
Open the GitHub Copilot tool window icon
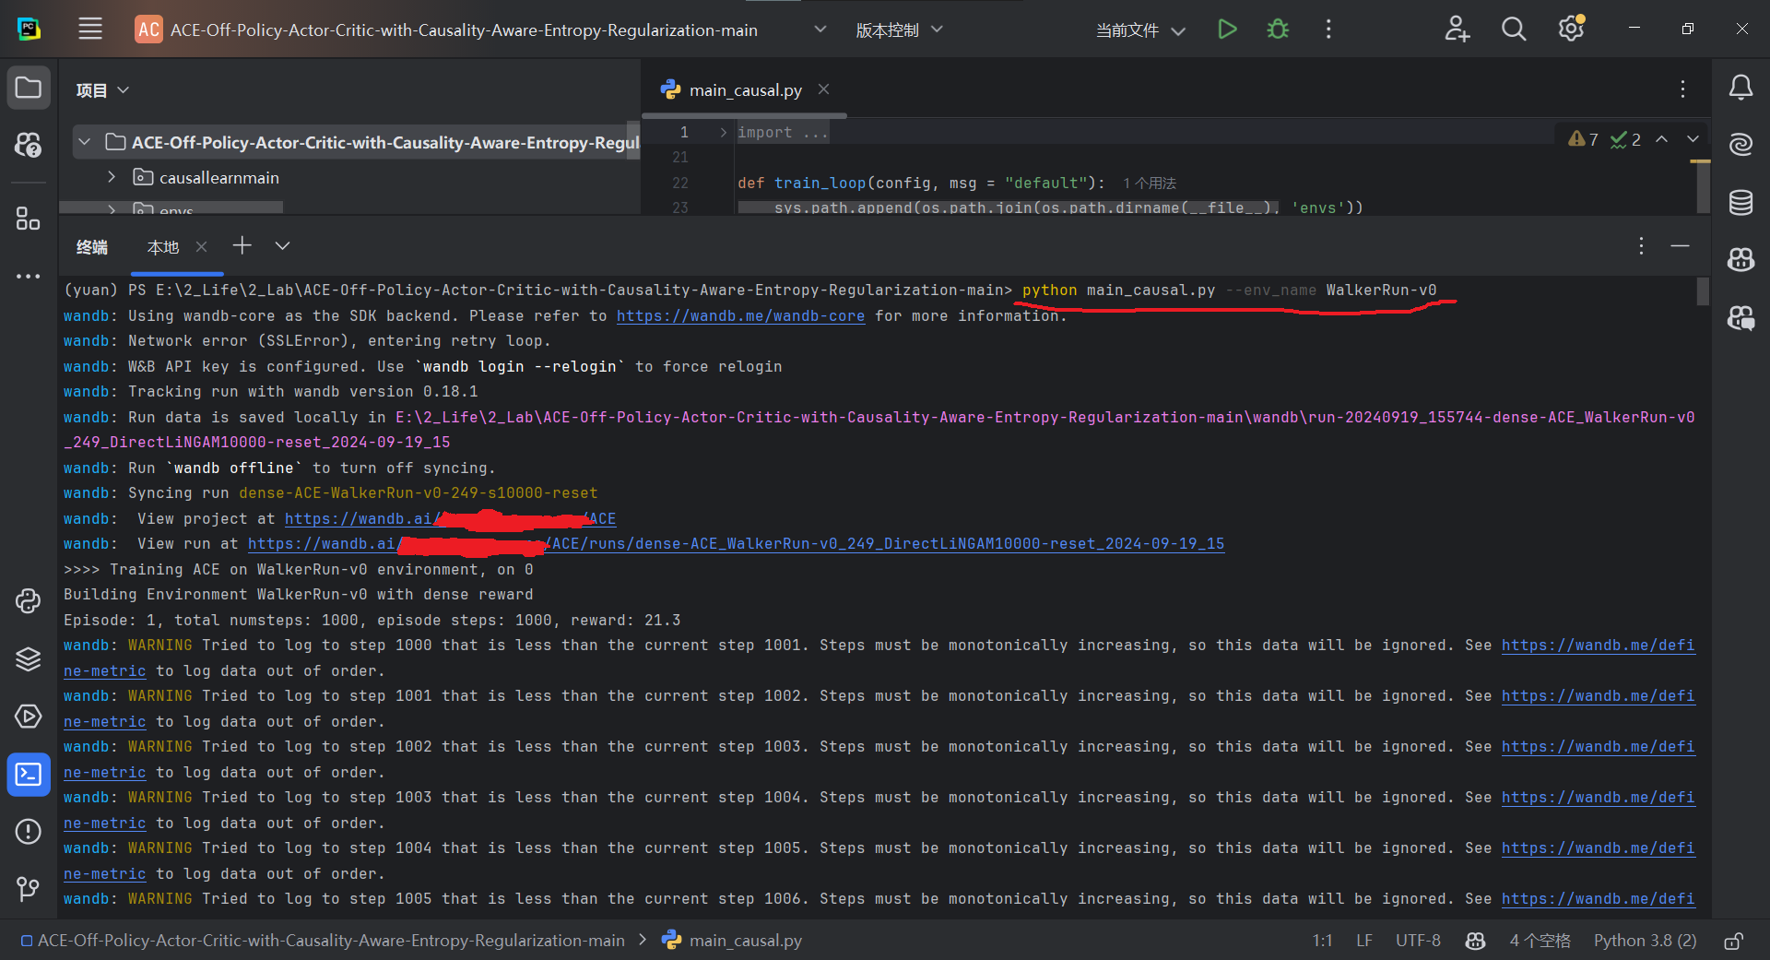(x=1740, y=260)
